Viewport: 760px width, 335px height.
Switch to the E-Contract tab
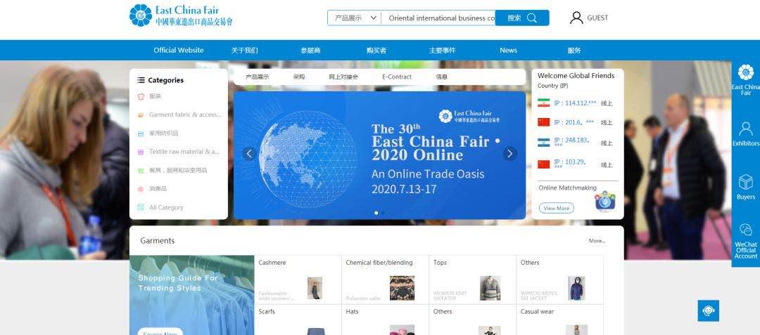[396, 77]
